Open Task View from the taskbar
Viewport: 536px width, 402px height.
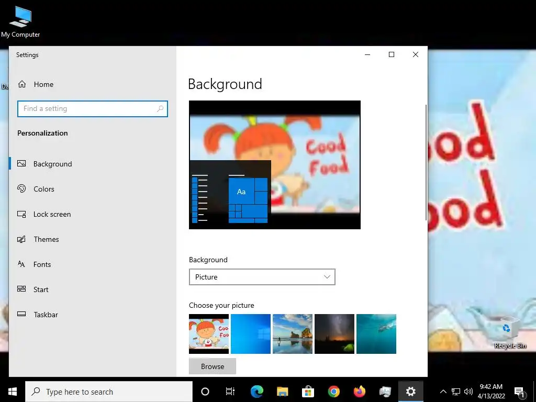(x=230, y=392)
